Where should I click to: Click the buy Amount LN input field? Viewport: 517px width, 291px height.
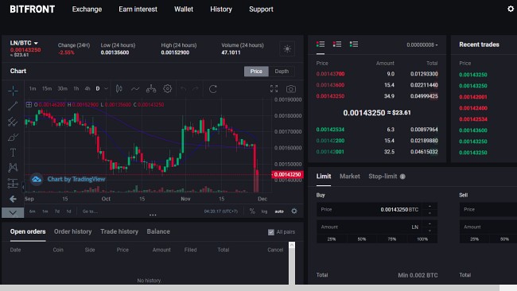377,227
